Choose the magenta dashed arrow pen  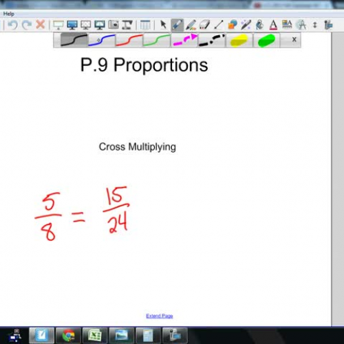[184, 40]
